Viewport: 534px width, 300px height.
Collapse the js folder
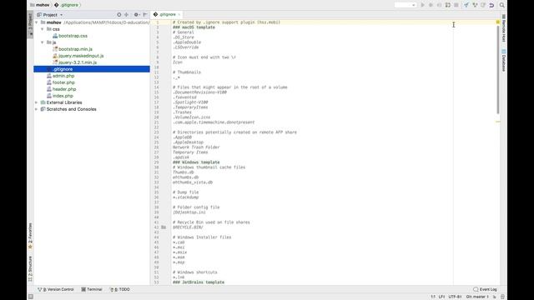click(43, 42)
